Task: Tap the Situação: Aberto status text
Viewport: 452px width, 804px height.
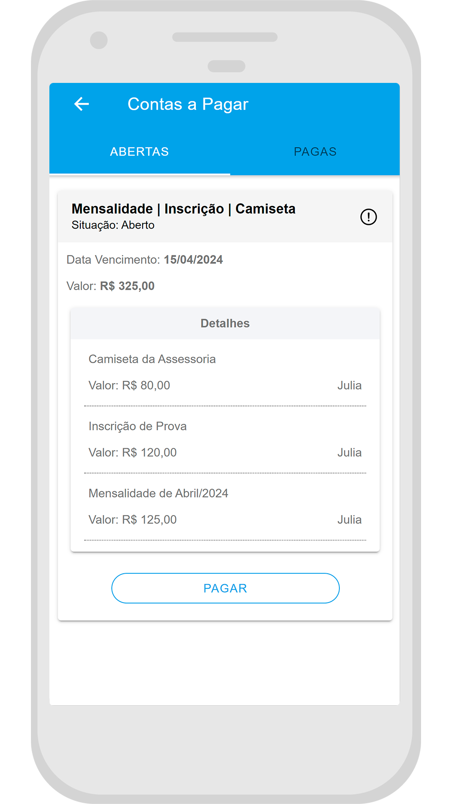Action: (x=113, y=225)
